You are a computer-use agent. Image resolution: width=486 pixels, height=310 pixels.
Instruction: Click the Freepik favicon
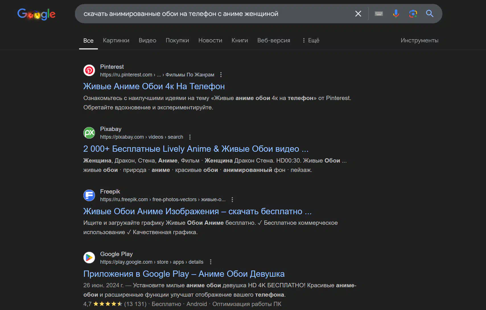[x=89, y=195]
